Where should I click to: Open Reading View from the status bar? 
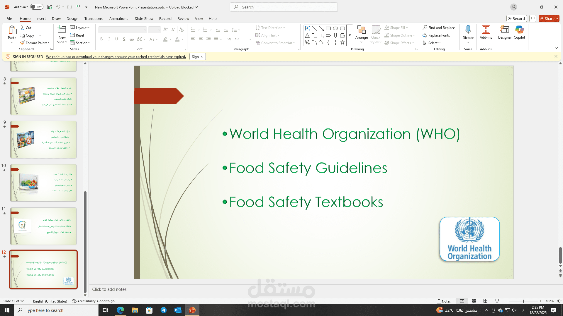[486, 301]
